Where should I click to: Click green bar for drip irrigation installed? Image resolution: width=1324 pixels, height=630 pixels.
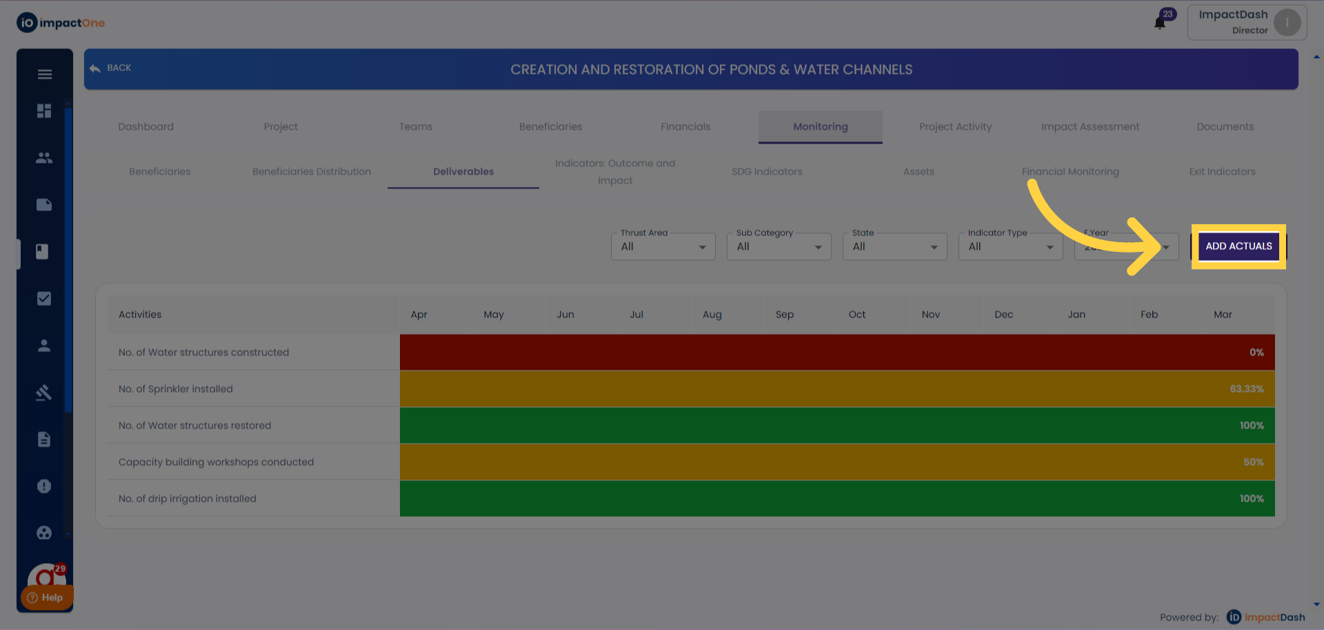point(837,499)
